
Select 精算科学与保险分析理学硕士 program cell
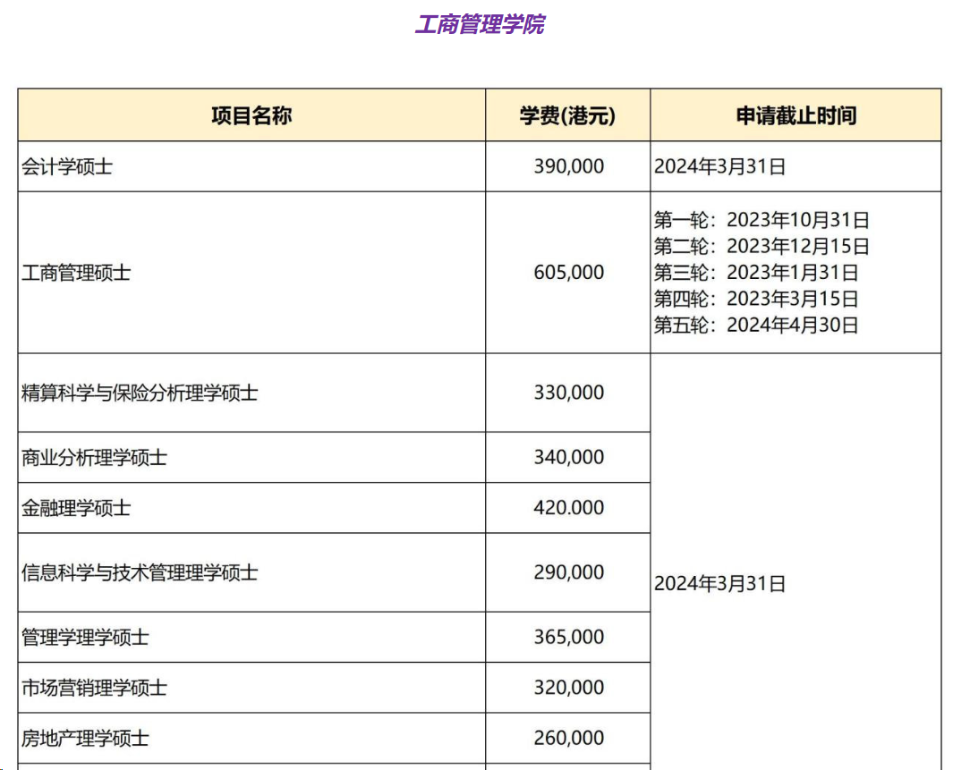pyautogui.click(x=140, y=393)
